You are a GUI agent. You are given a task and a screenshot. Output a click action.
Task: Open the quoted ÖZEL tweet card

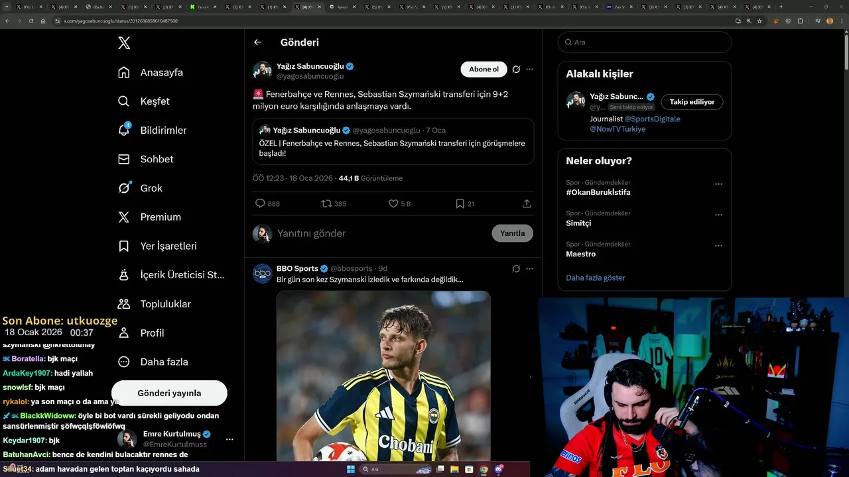(x=393, y=141)
